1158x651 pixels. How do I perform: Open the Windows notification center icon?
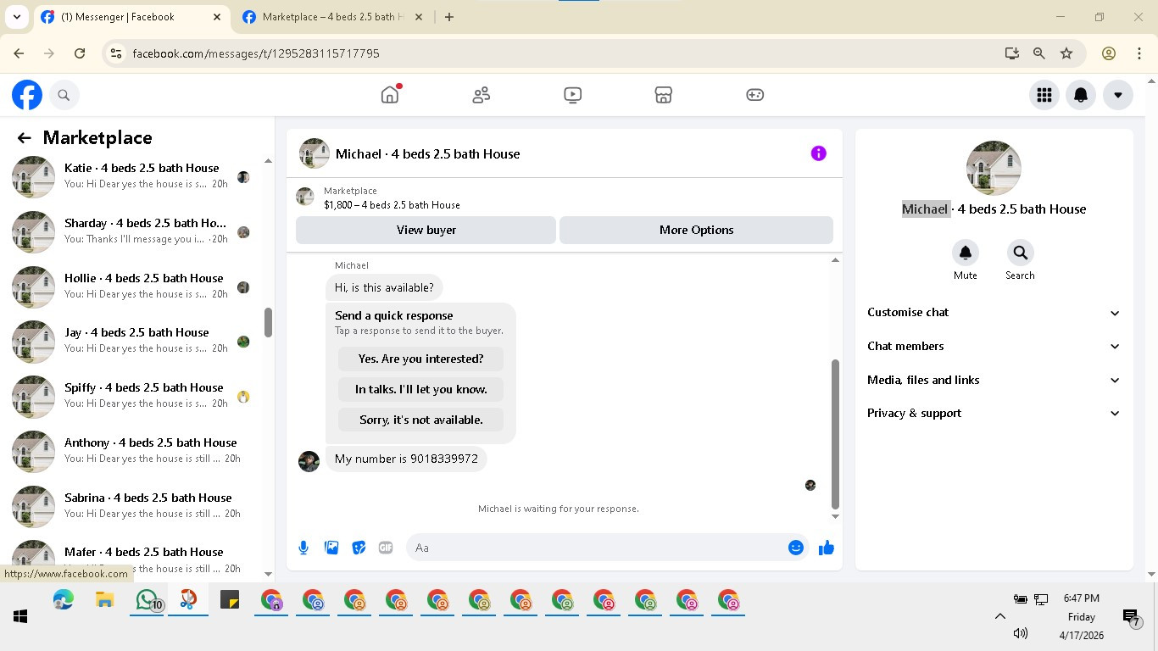pos(1130,617)
